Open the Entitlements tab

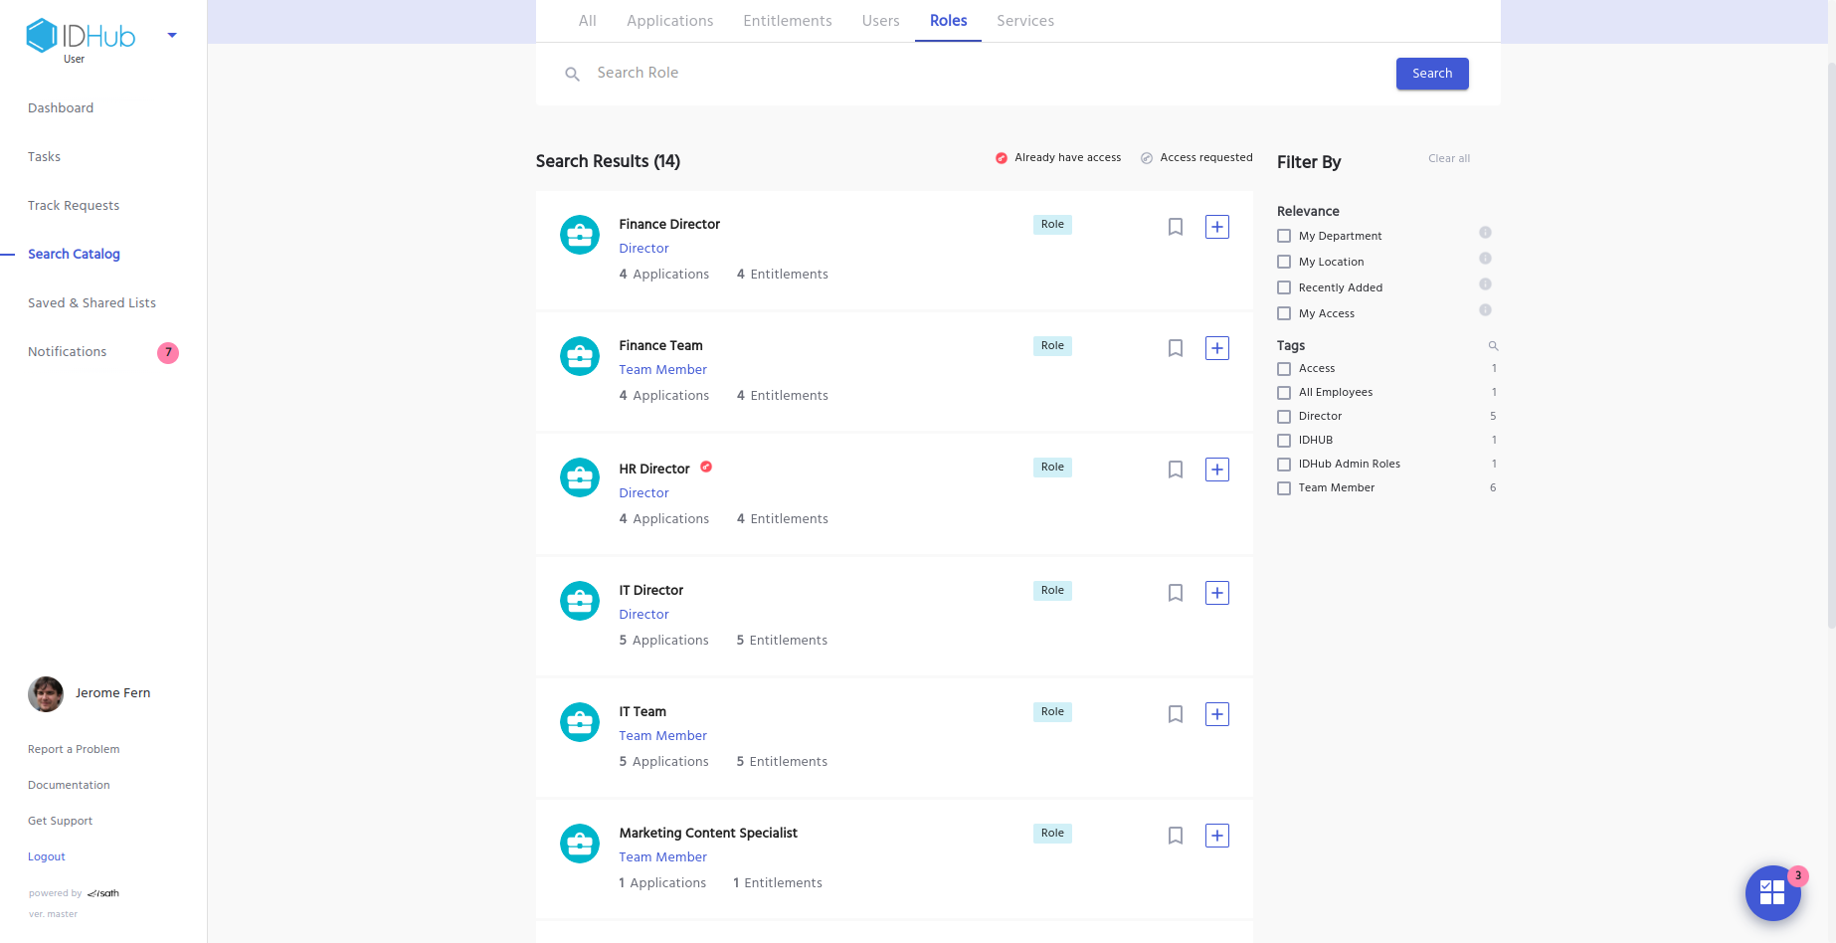point(787,21)
